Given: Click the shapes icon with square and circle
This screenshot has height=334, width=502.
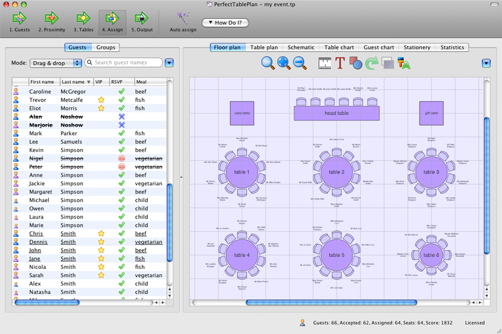Looking at the screenshot, I should (x=356, y=63).
